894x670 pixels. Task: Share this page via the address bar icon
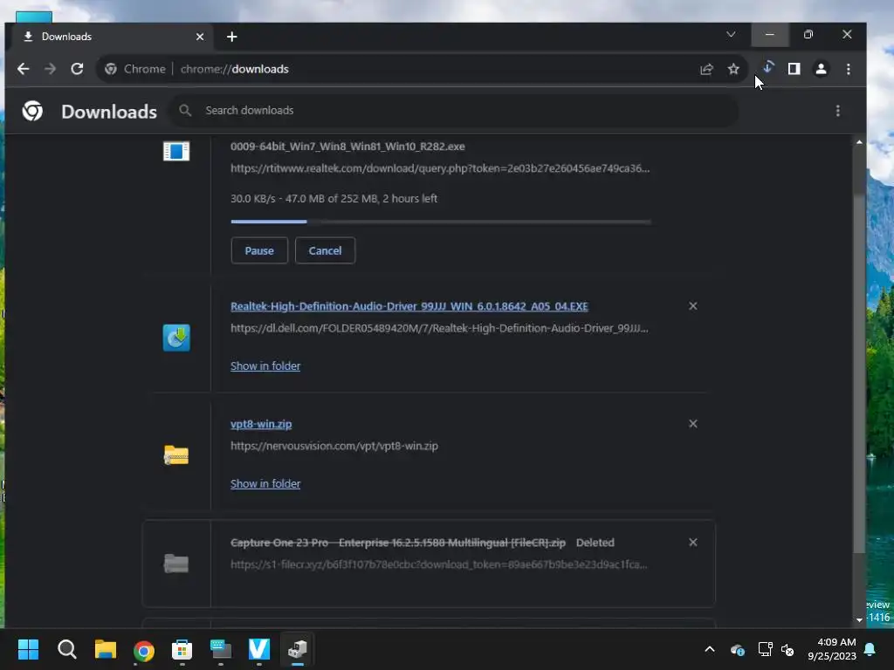click(706, 69)
